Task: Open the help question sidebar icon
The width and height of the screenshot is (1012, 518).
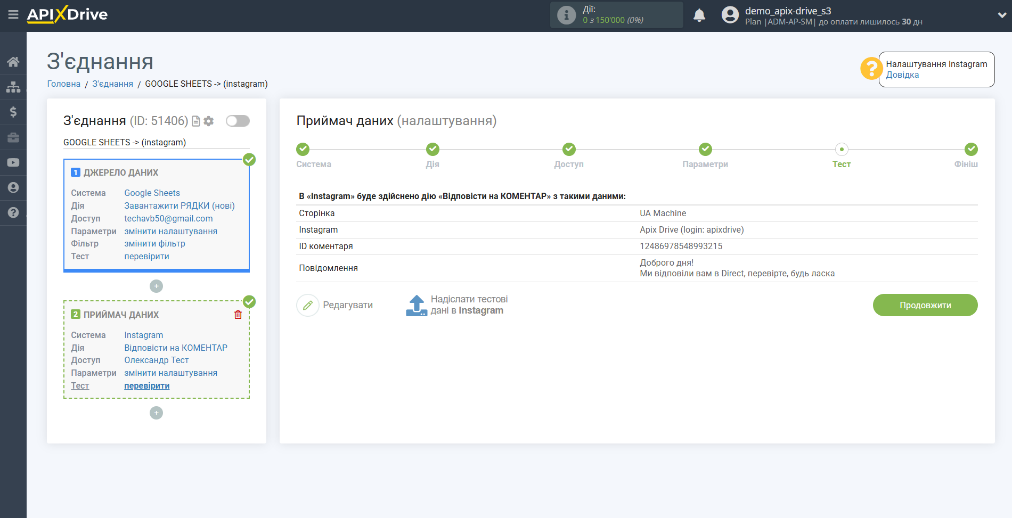Action: point(13,212)
